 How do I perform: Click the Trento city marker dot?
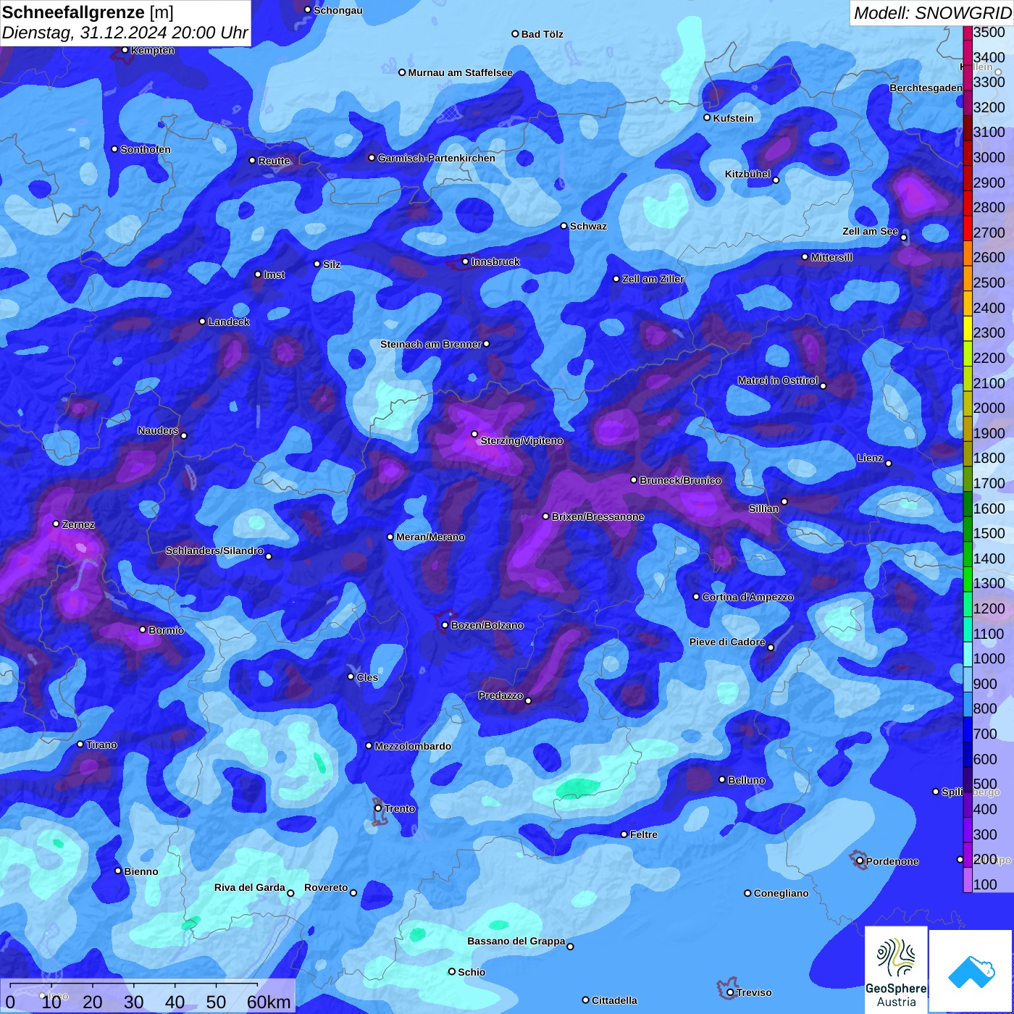tap(378, 808)
